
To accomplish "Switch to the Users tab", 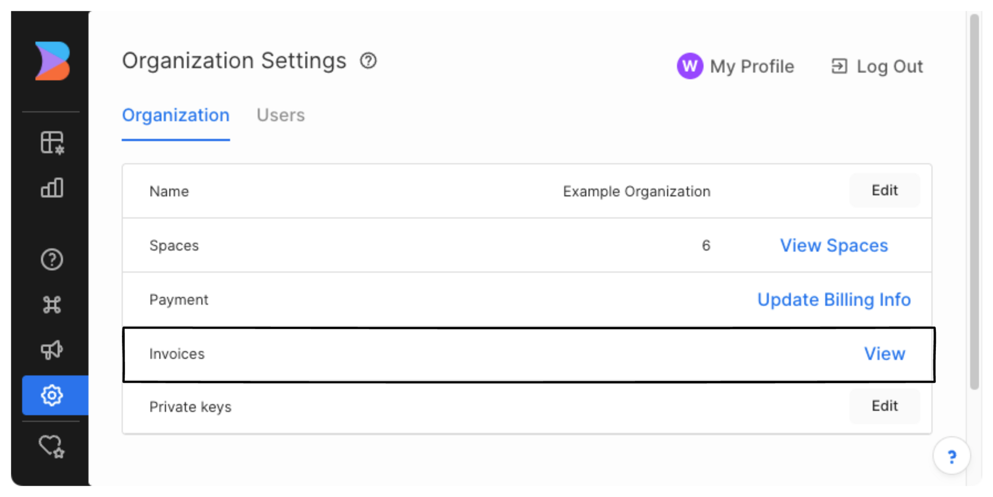I will (x=281, y=115).
